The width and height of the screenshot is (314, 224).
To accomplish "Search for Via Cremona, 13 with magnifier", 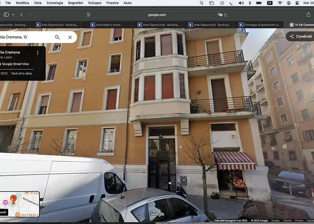I will tap(57, 37).
